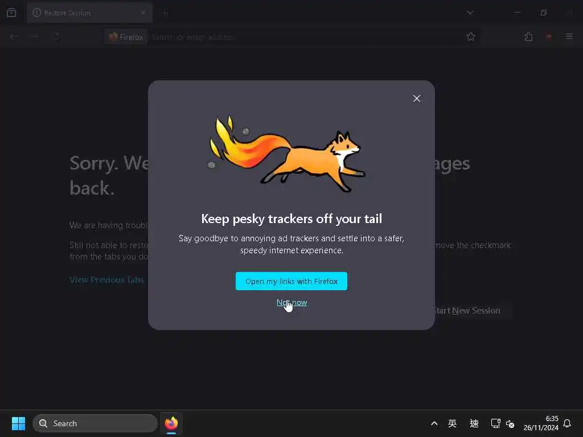Bookmark this page with star icon

click(x=471, y=37)
